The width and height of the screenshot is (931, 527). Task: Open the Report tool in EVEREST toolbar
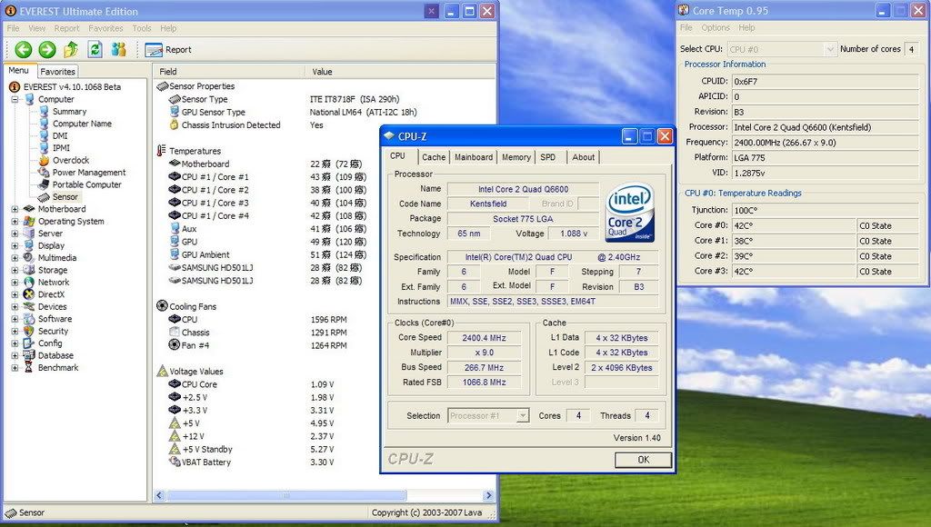[x=168, y=50]
